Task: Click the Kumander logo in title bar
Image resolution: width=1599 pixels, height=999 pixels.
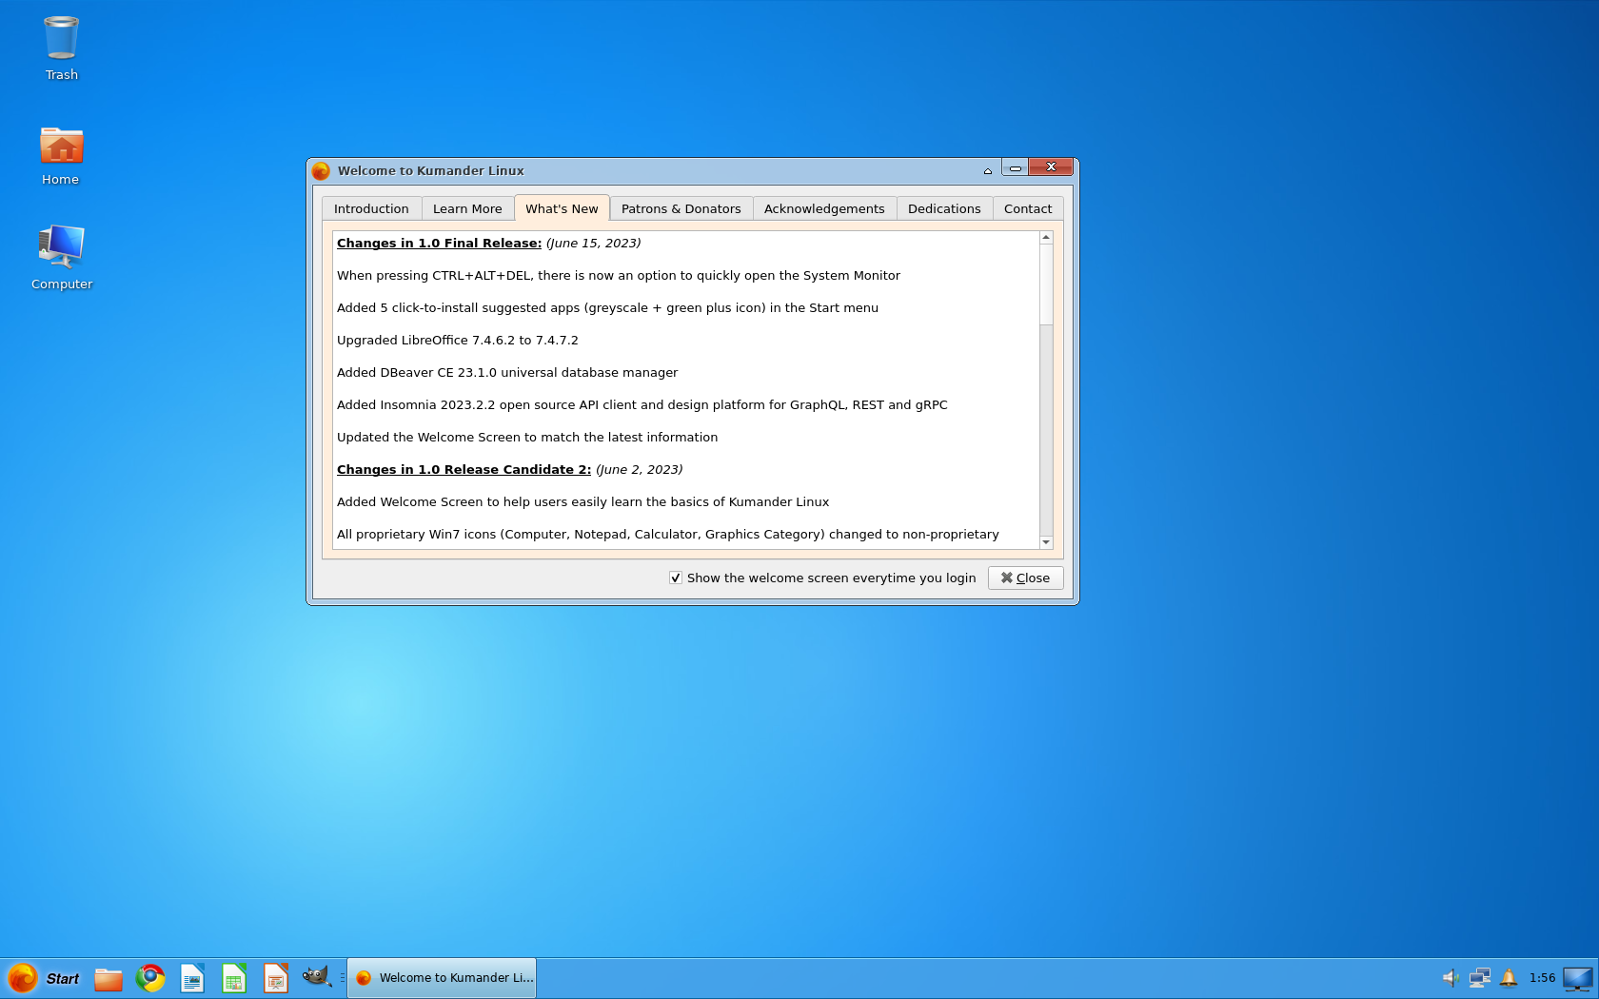Action: click(321, 171)
